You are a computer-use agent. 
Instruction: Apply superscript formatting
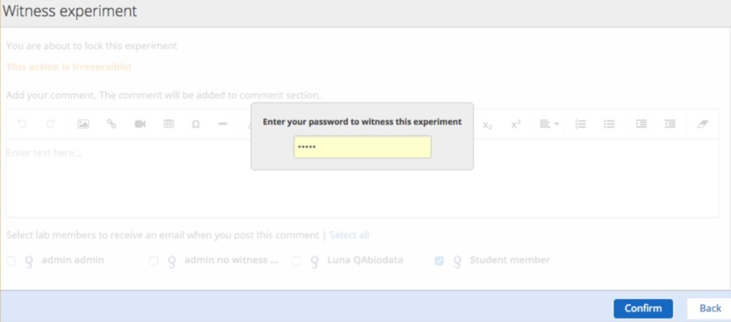(x=516, y=124)
